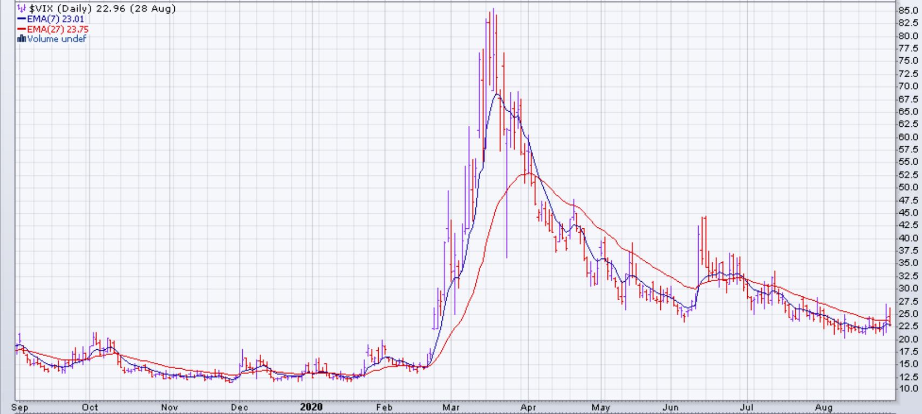Click the EMA(27) 23.75 legend label
Image resolution: width=922 pixels, height=414 pixels.
(58, 29)
